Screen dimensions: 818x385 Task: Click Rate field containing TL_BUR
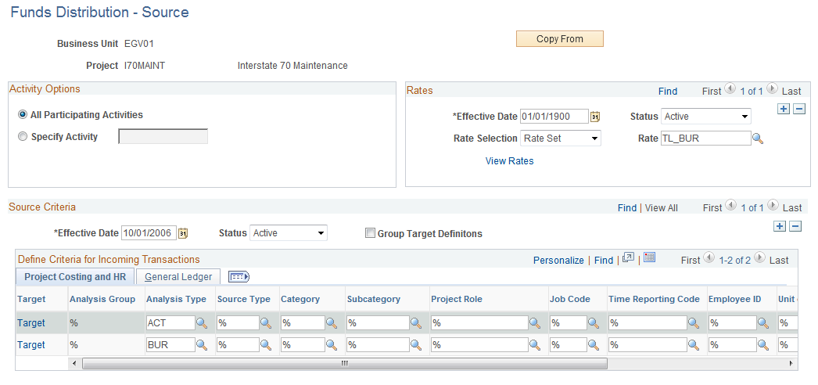point(706,139)
